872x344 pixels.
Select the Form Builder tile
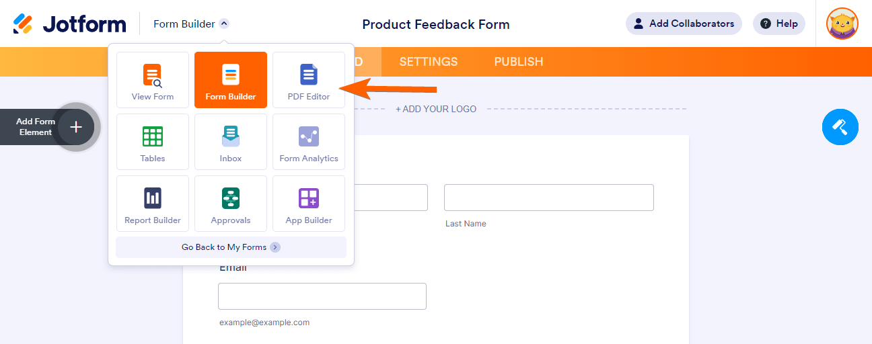231,80
